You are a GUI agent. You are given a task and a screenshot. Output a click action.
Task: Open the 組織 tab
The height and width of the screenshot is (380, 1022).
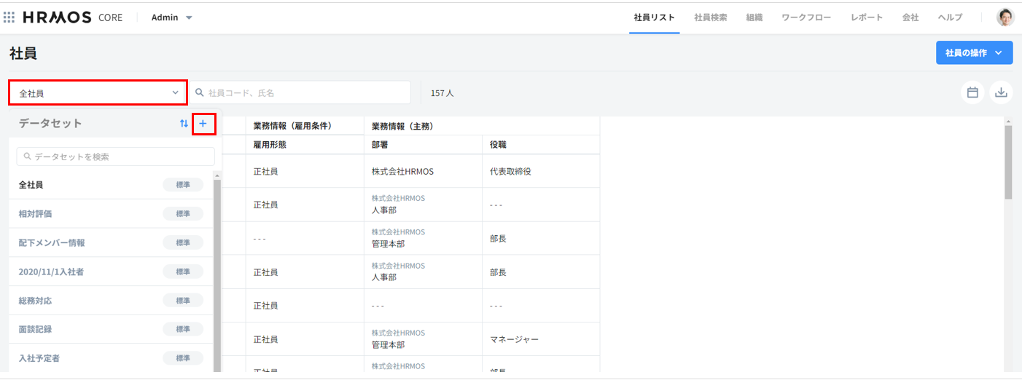[754, 17]
